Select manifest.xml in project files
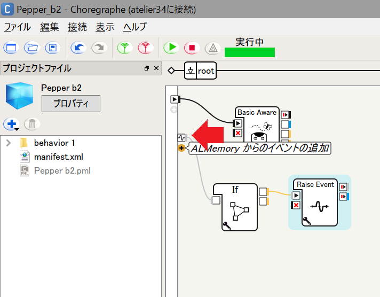Viewport: 380px width, 297px height. (58, 157)
